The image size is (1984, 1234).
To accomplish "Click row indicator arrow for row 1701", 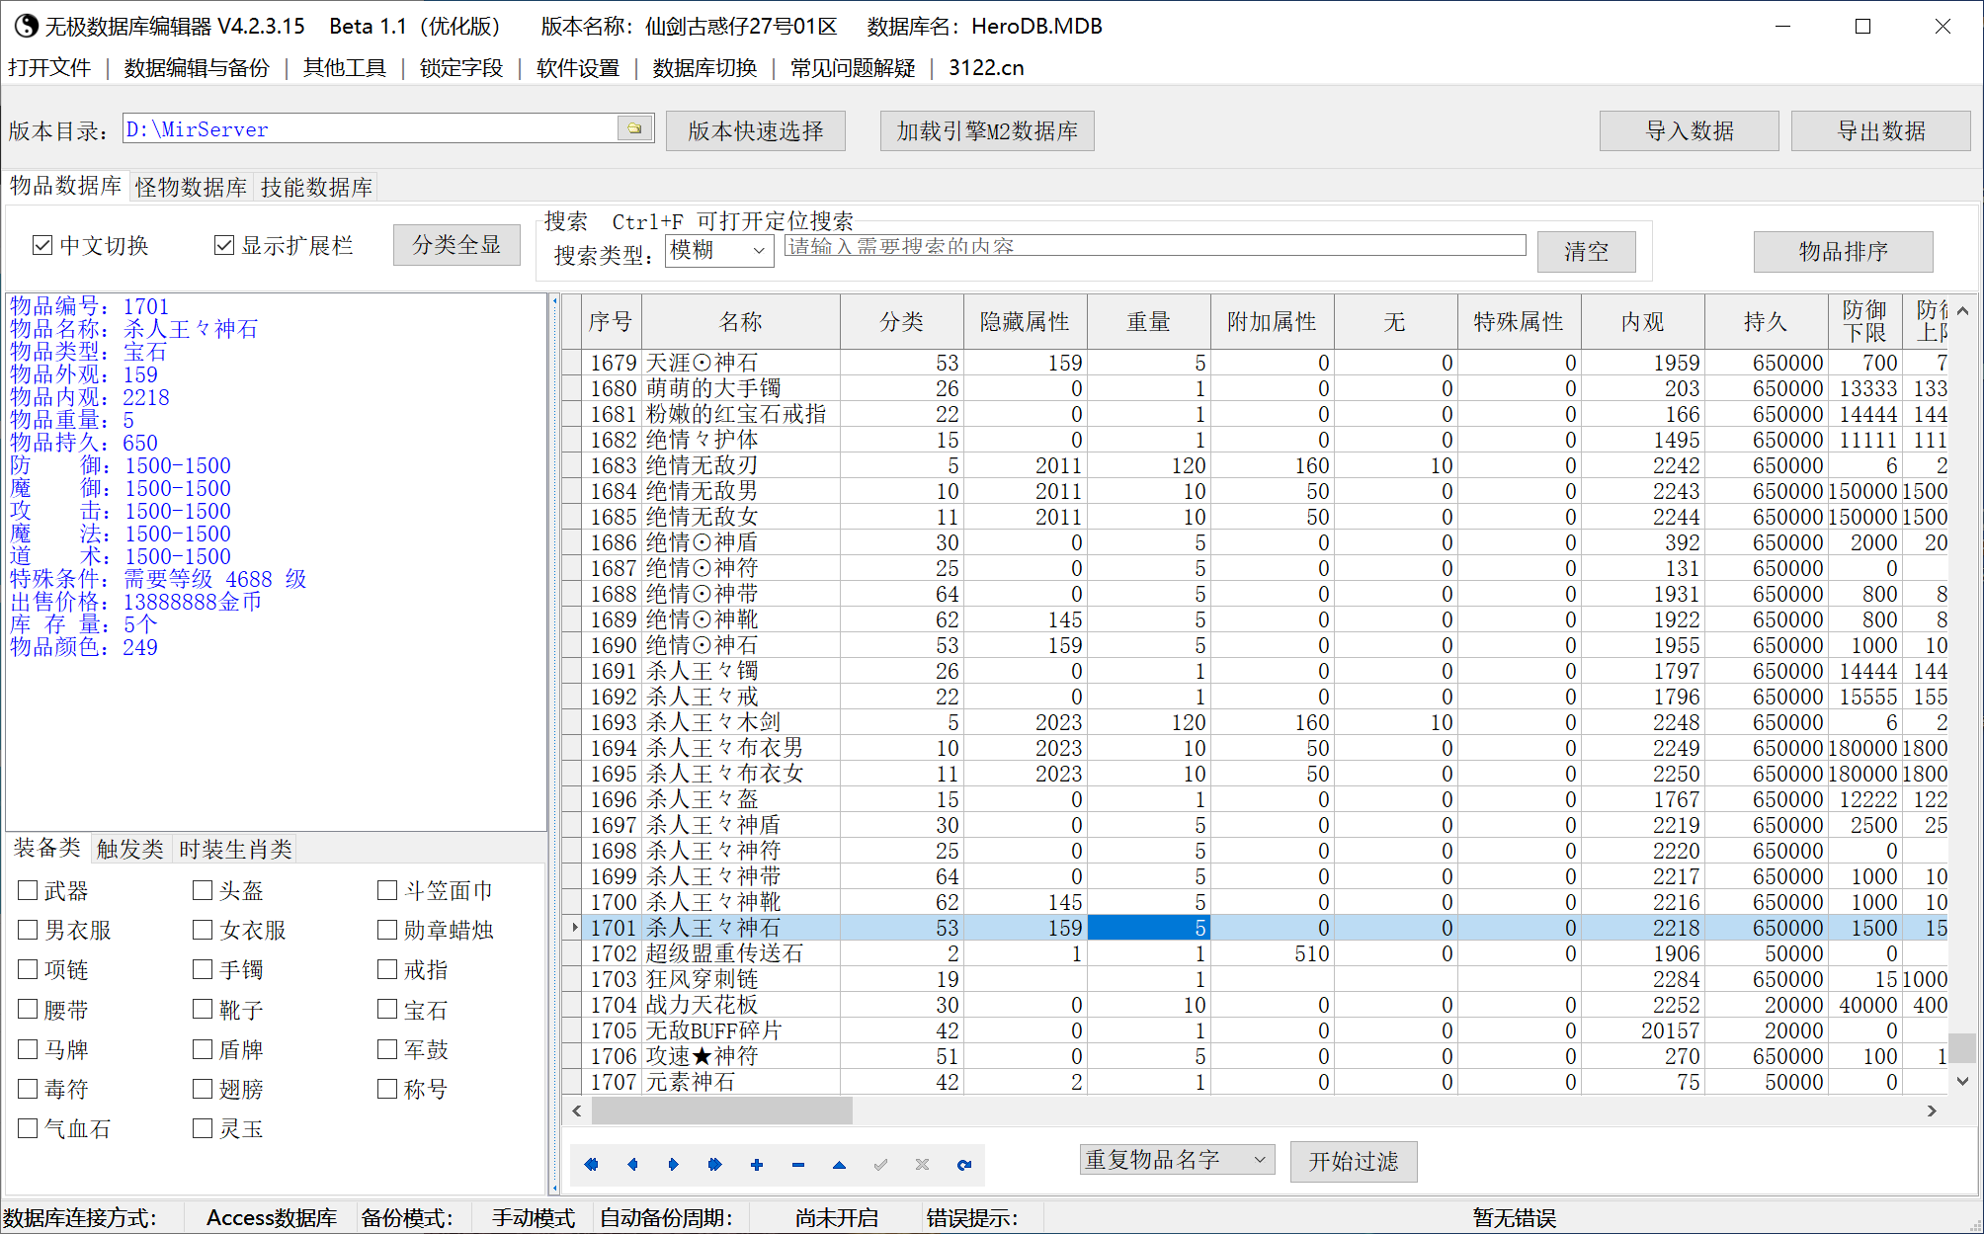I will click(x=573, y=928).
